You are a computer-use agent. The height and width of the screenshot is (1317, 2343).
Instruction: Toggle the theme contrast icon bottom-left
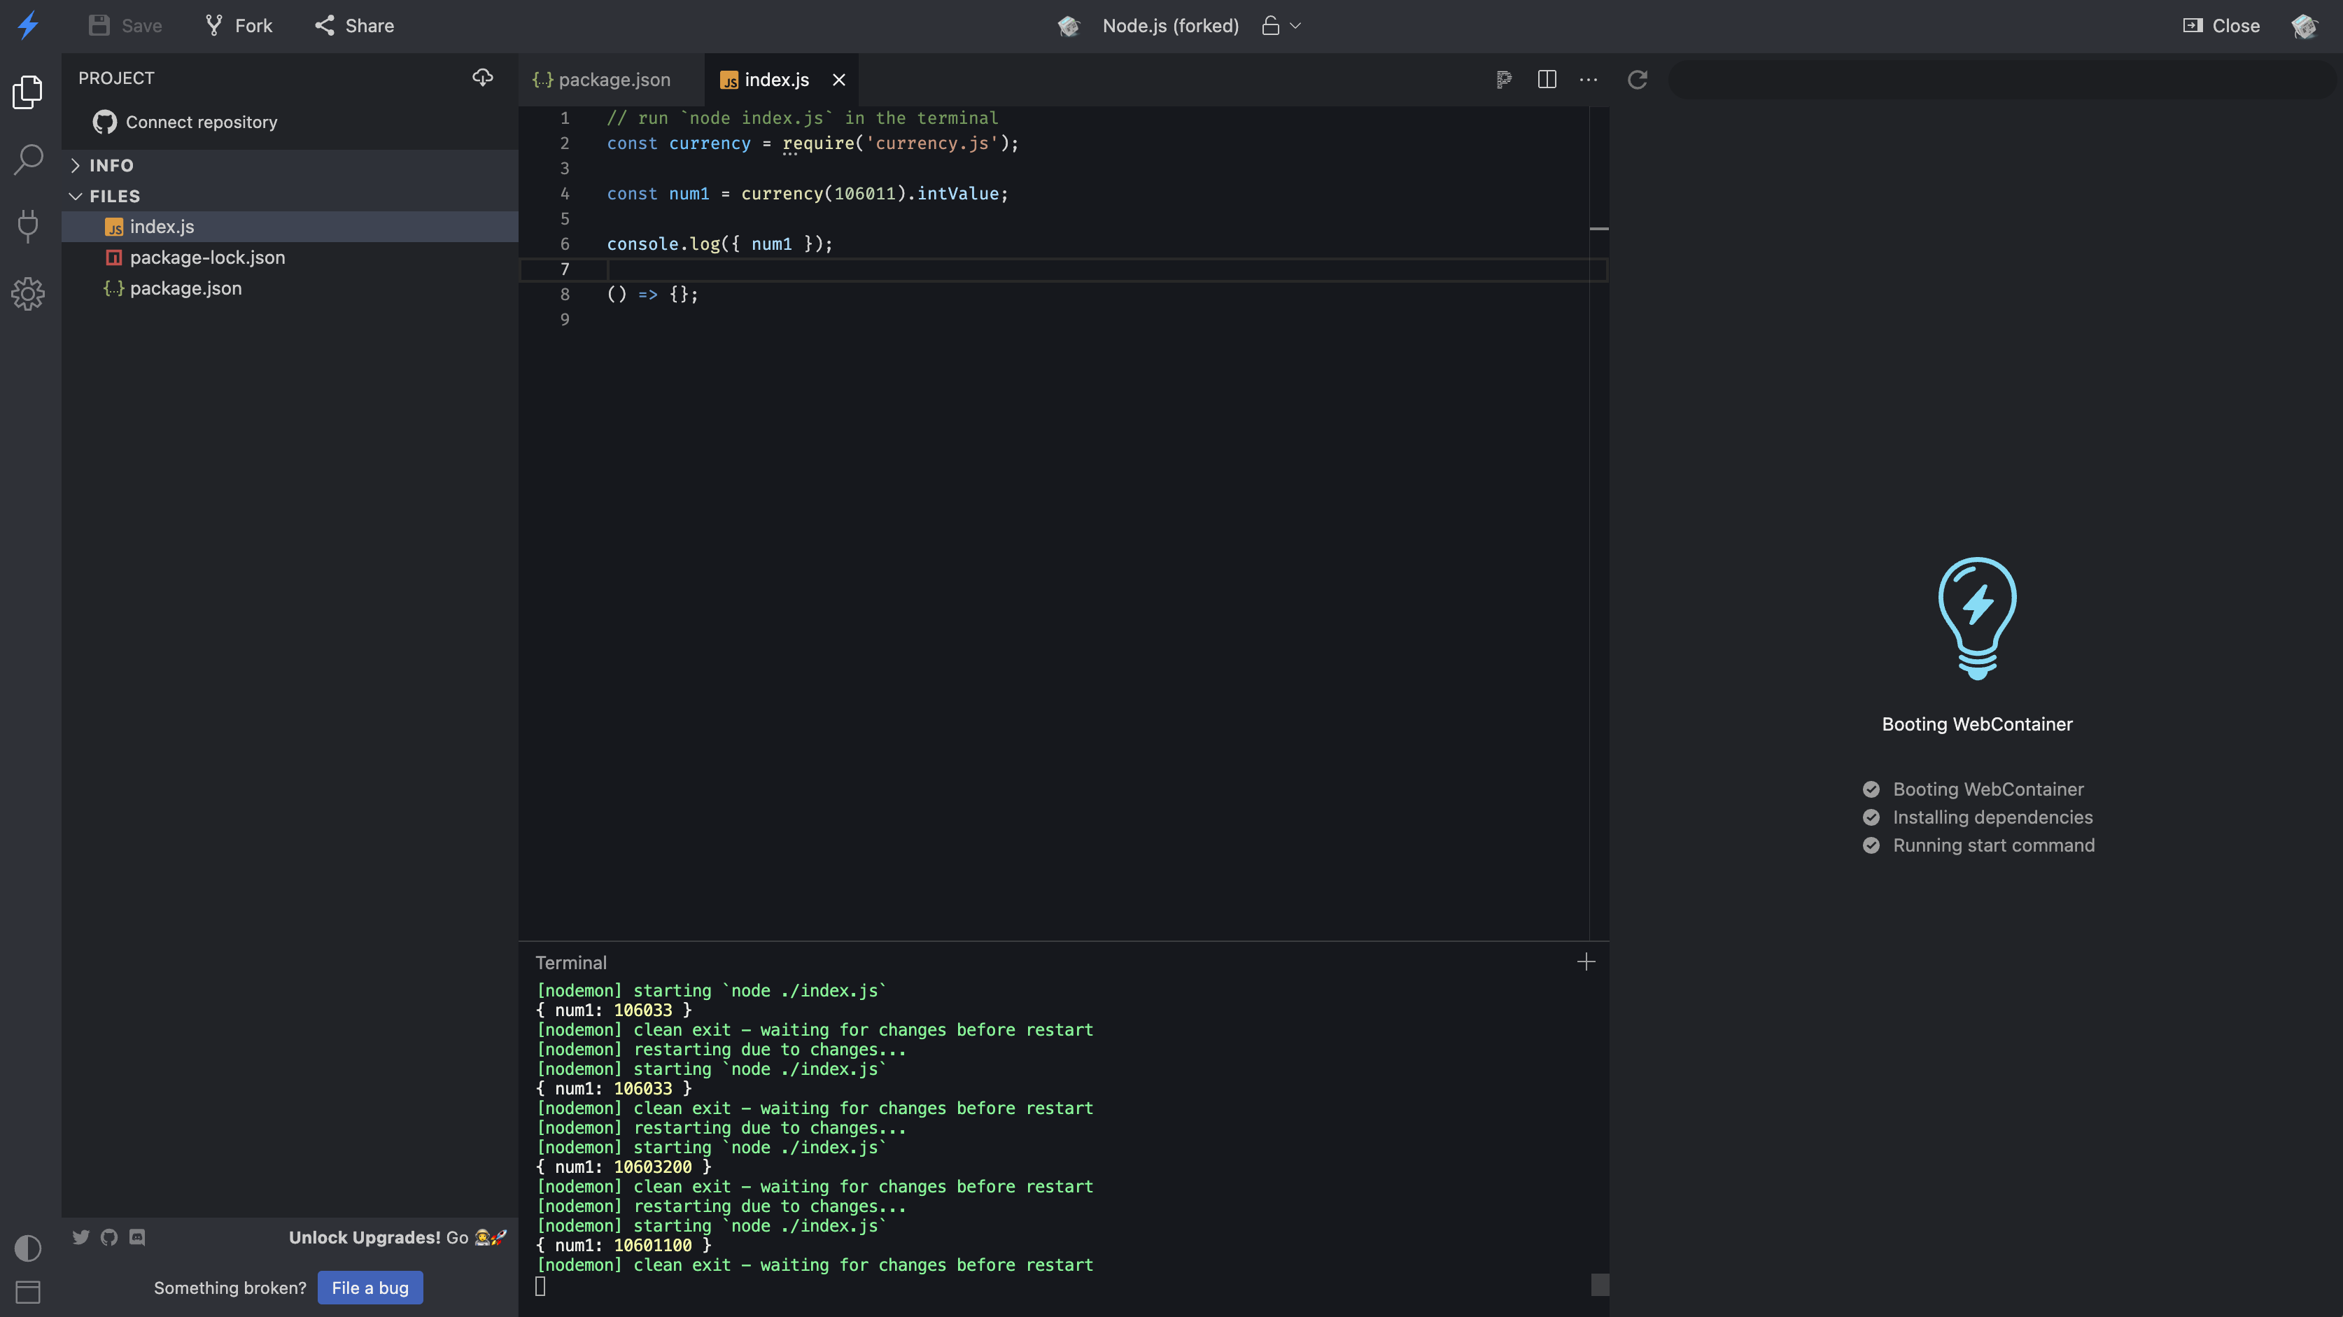coord(27,1248)
